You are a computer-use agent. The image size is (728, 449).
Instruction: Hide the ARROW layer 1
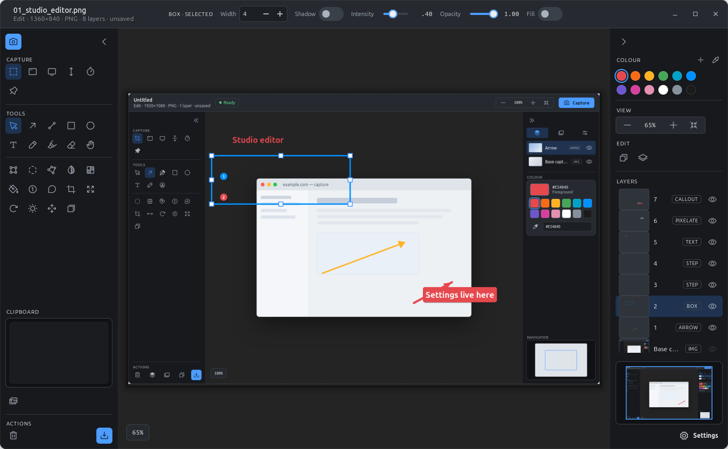click(x=712, y=328)
